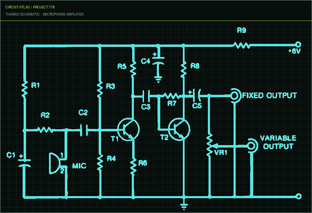Select the C4 label text

145,61
